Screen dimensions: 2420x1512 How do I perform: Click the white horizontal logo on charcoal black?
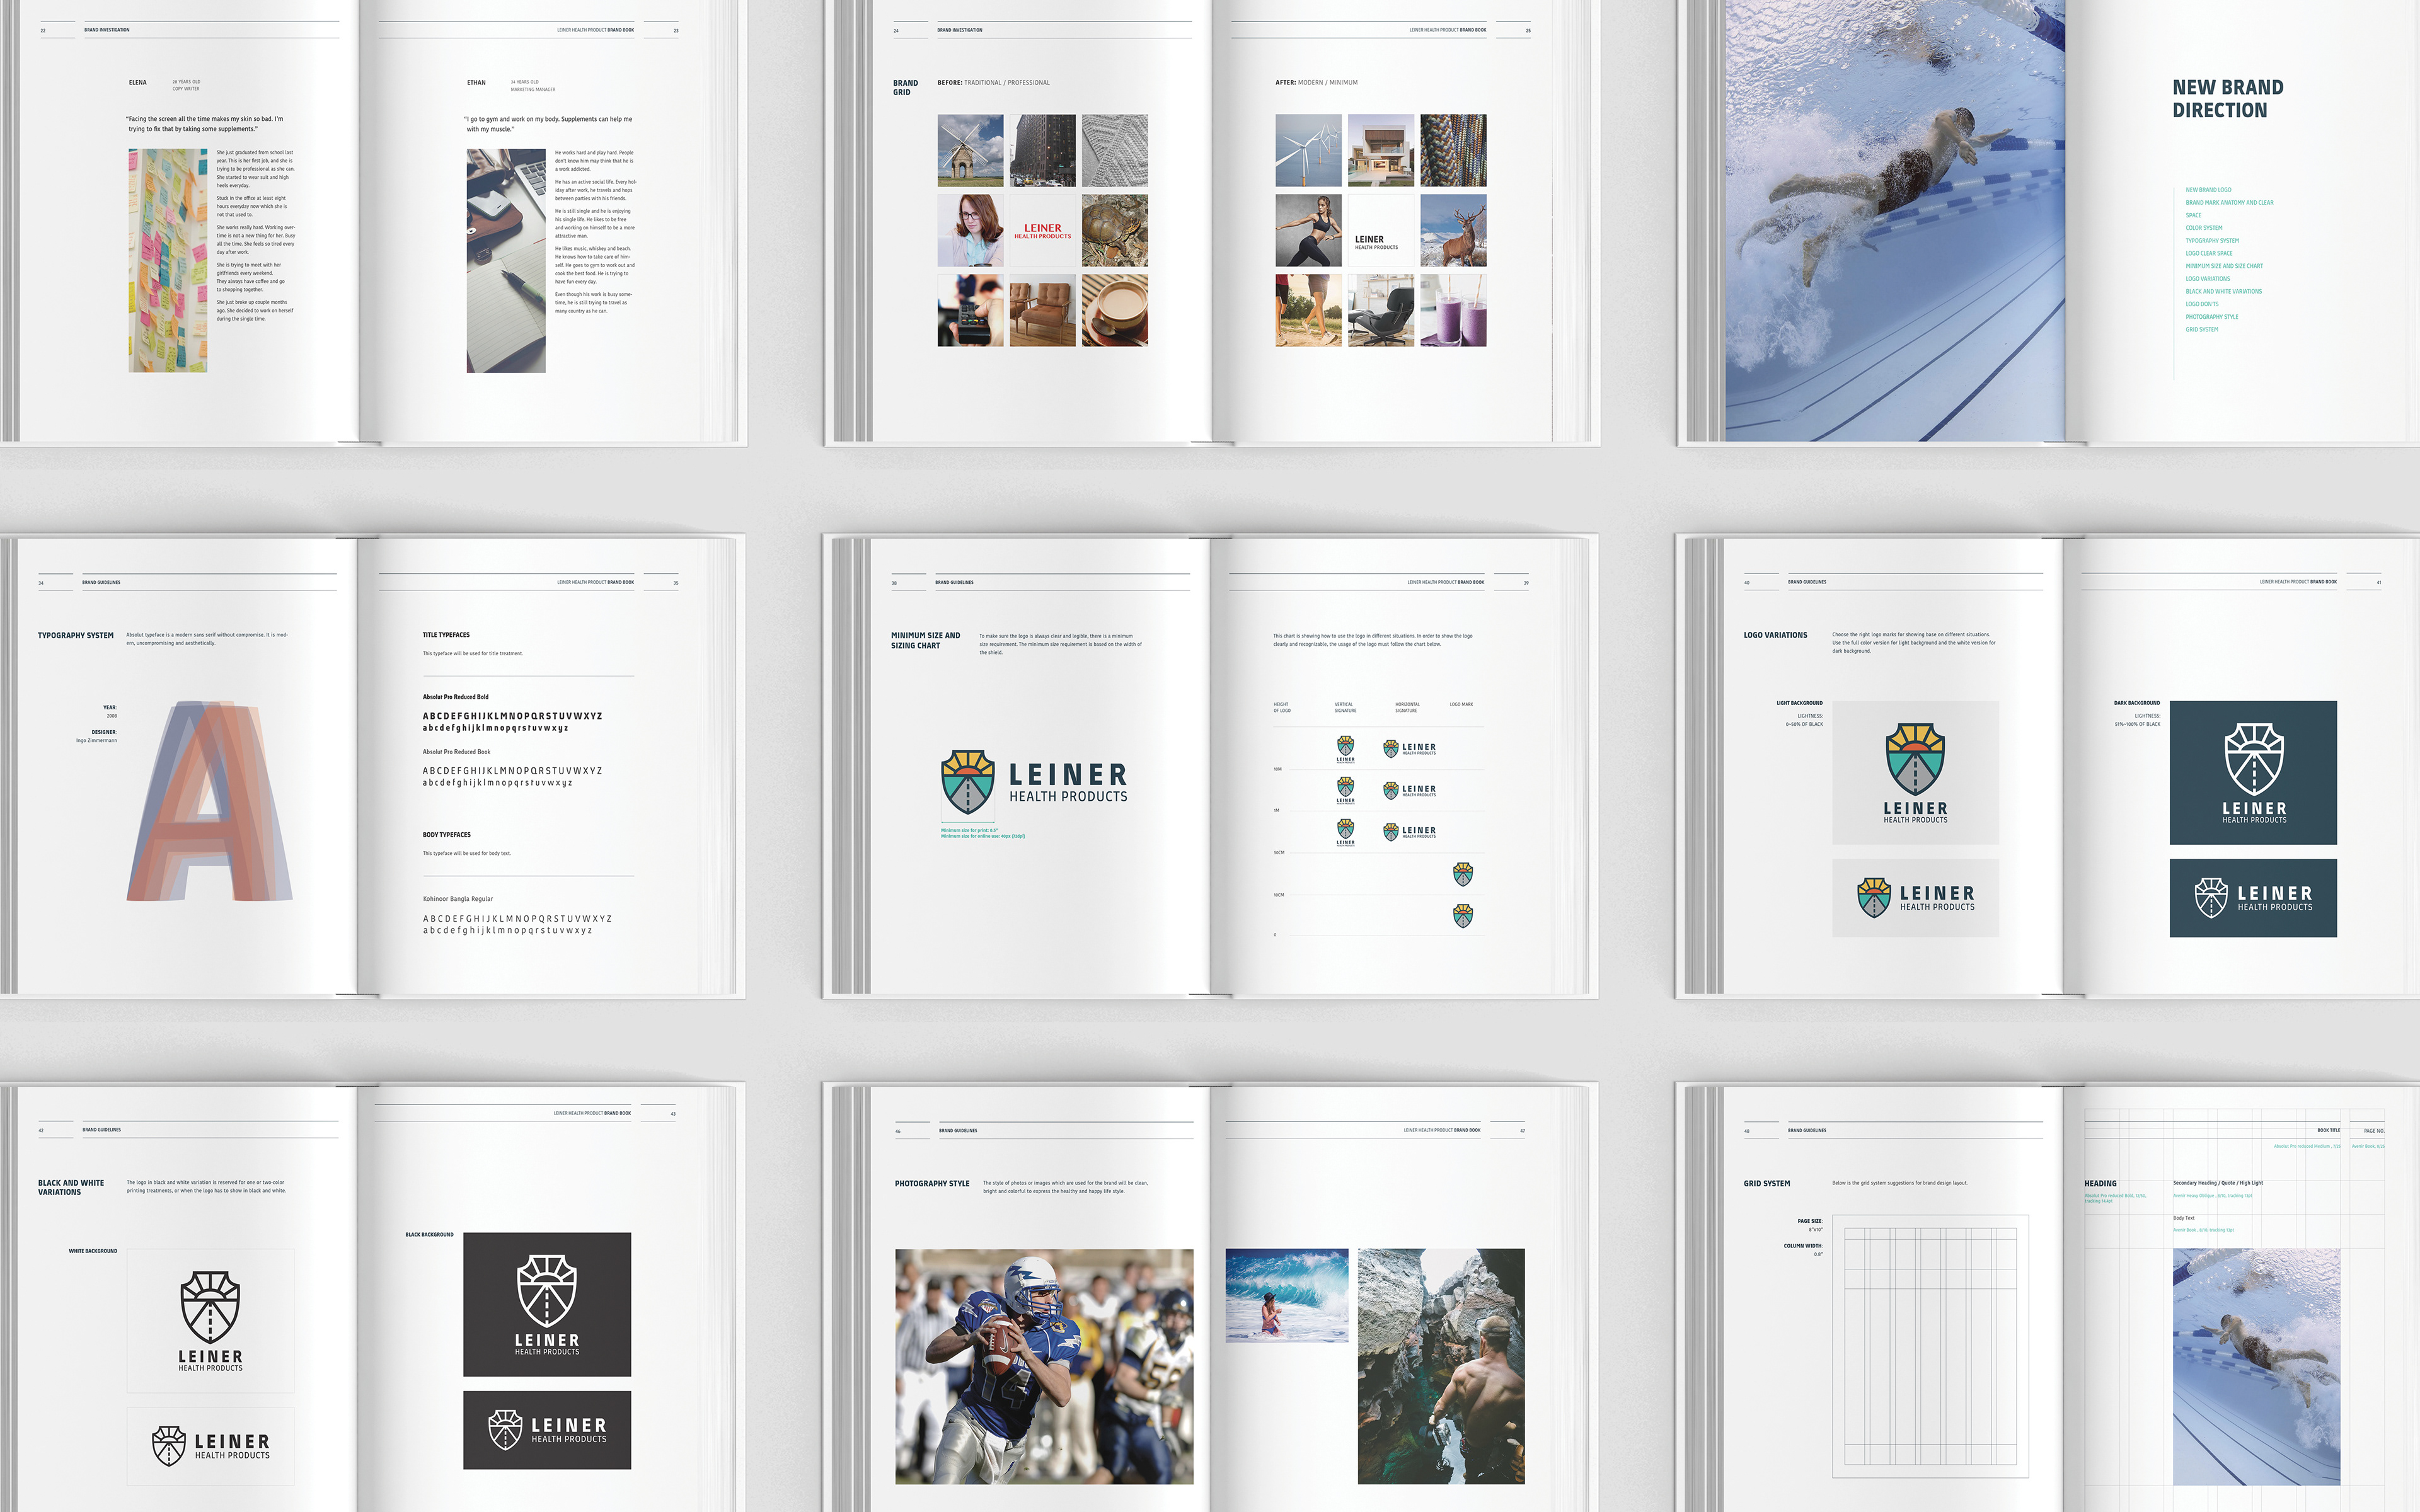pyautogui.click(x=547, y=1430)
